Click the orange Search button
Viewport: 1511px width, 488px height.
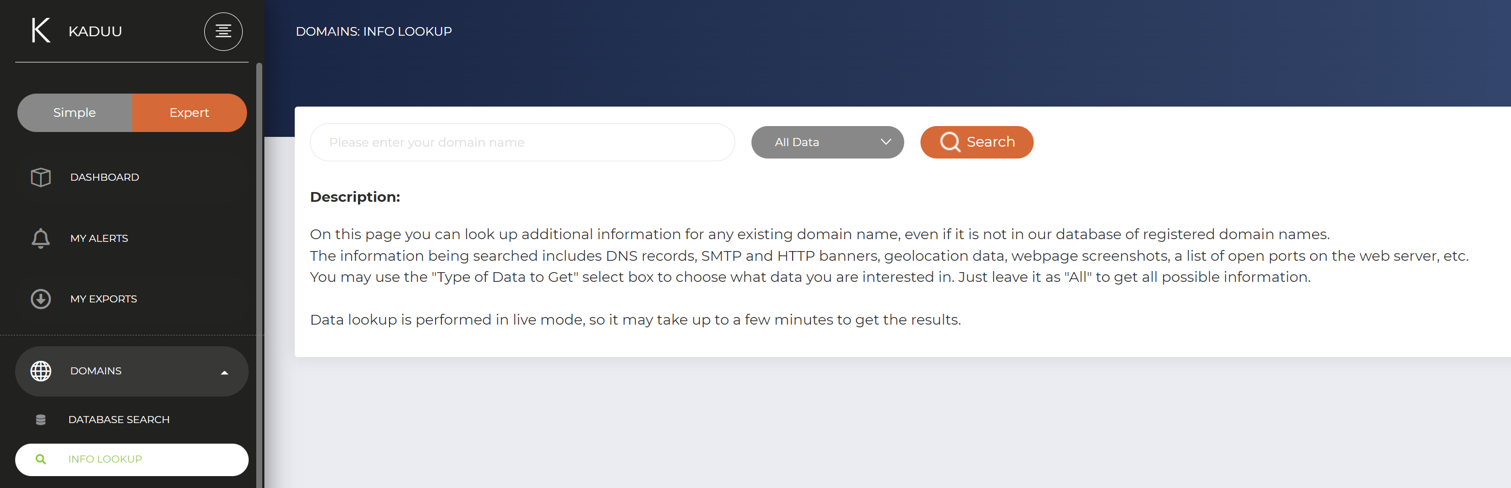[x=977, y=142]
